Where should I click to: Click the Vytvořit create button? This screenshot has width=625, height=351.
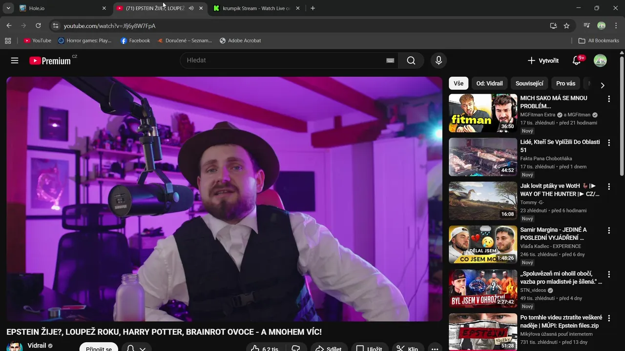543,60
